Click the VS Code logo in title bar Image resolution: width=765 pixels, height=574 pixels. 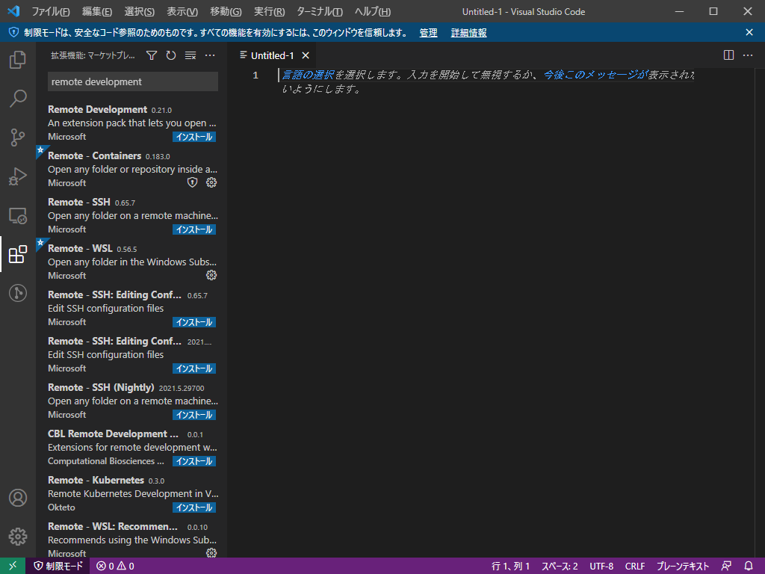tap(13, 10)
